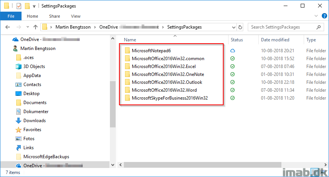Open Contacts in navigation pane
329x177 pixels.
[28, 84]
